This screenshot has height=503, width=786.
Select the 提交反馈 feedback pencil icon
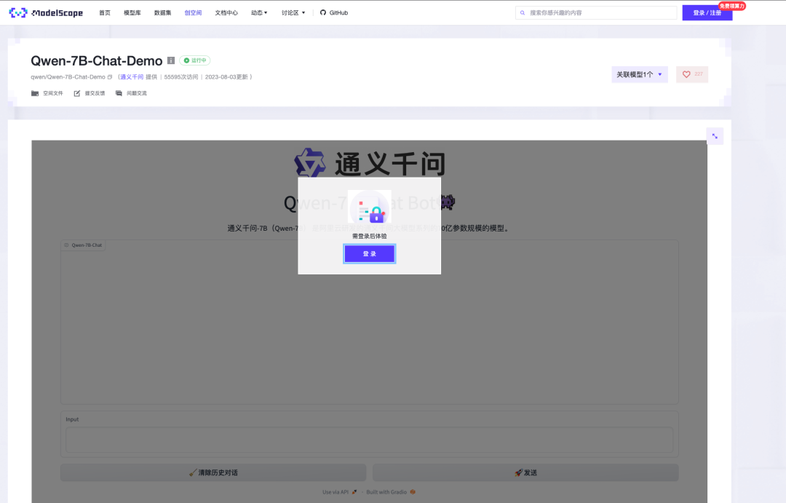point(76,93)
